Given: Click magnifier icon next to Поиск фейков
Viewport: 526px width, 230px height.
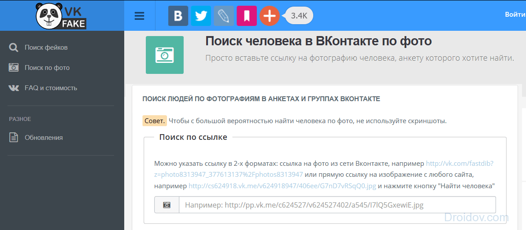Looking at the screenshot, I should [13, 47].
